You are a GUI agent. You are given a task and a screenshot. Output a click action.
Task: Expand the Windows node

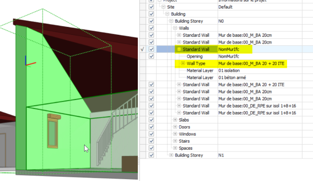175,134
